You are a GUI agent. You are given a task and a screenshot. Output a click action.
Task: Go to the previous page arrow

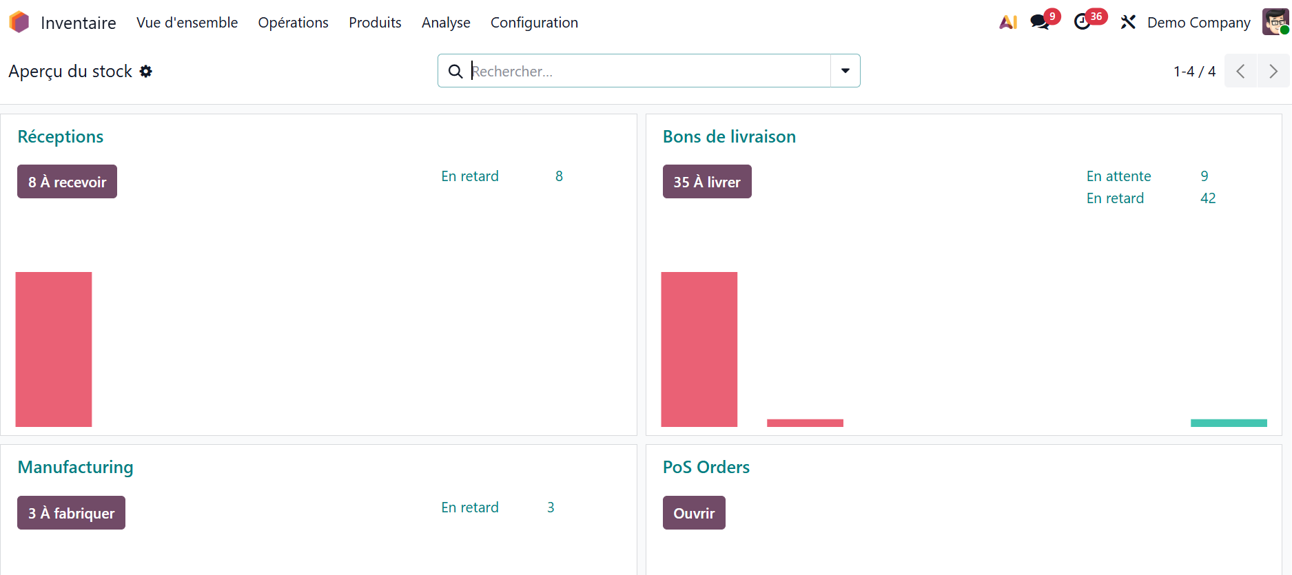click(x=1240, y=71)
